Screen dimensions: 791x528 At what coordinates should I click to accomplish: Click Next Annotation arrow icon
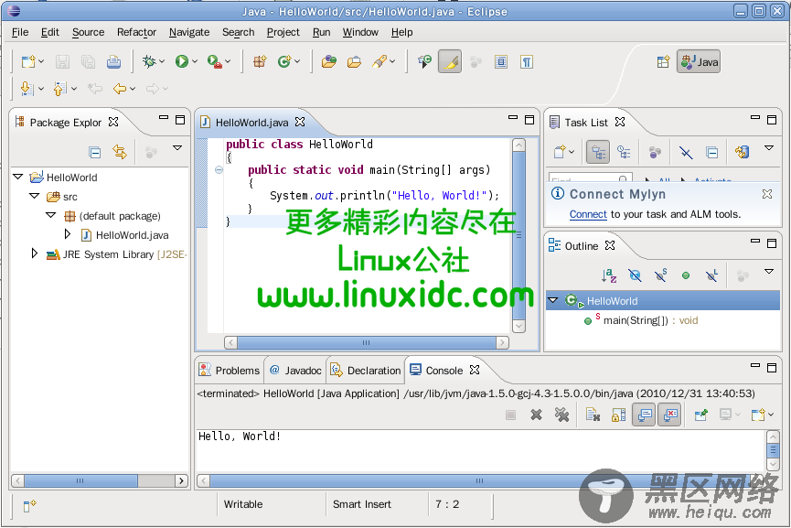pos(27,89)
